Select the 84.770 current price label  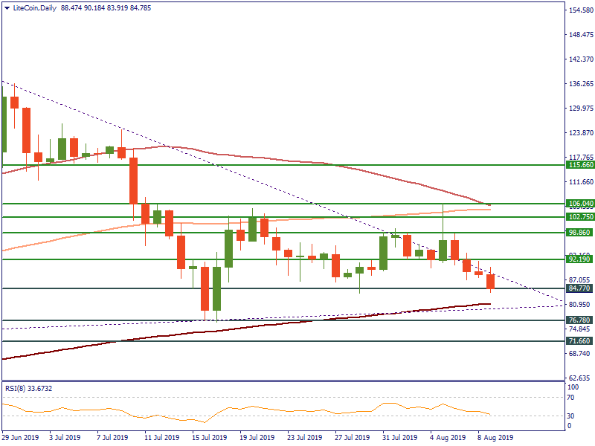(580, 288)
